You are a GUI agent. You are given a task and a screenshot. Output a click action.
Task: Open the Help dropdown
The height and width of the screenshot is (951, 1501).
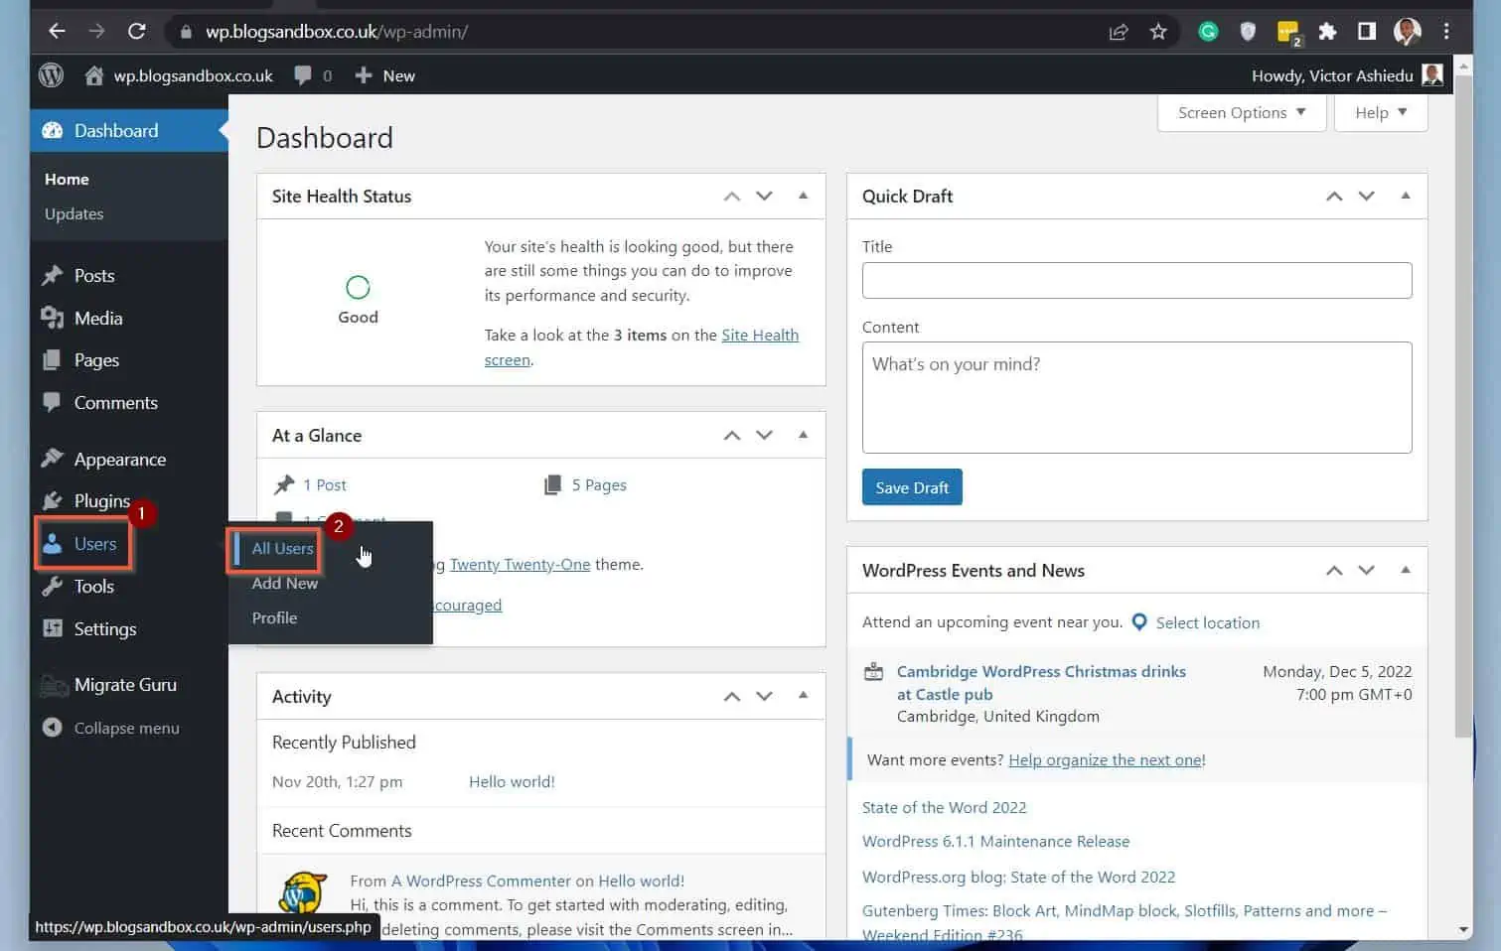coord(1382,112)
